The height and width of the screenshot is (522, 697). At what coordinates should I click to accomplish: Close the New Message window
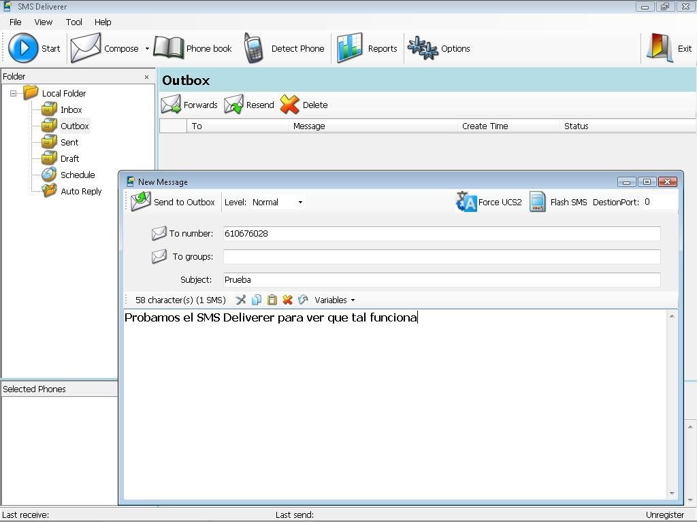point(667,181)
